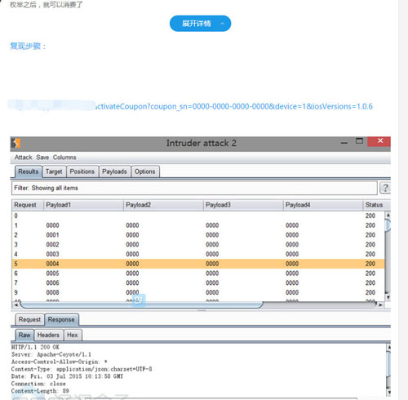Open the Attack menu
Image resolution: width=408 pixels, height=400 pixels.
[x=23, y=158]
